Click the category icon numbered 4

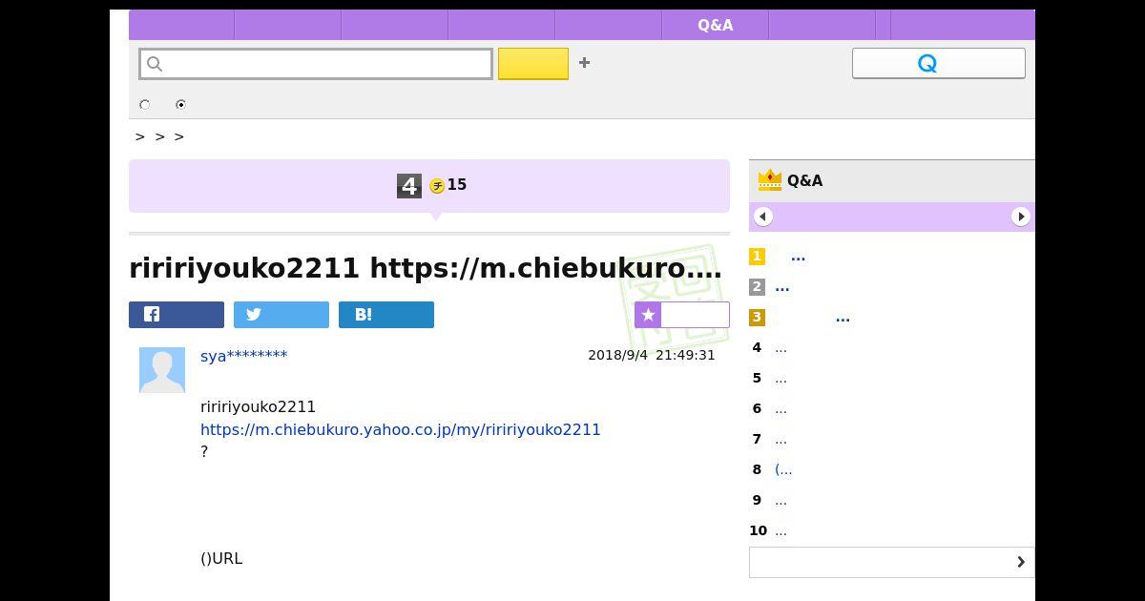coord(409,186)
